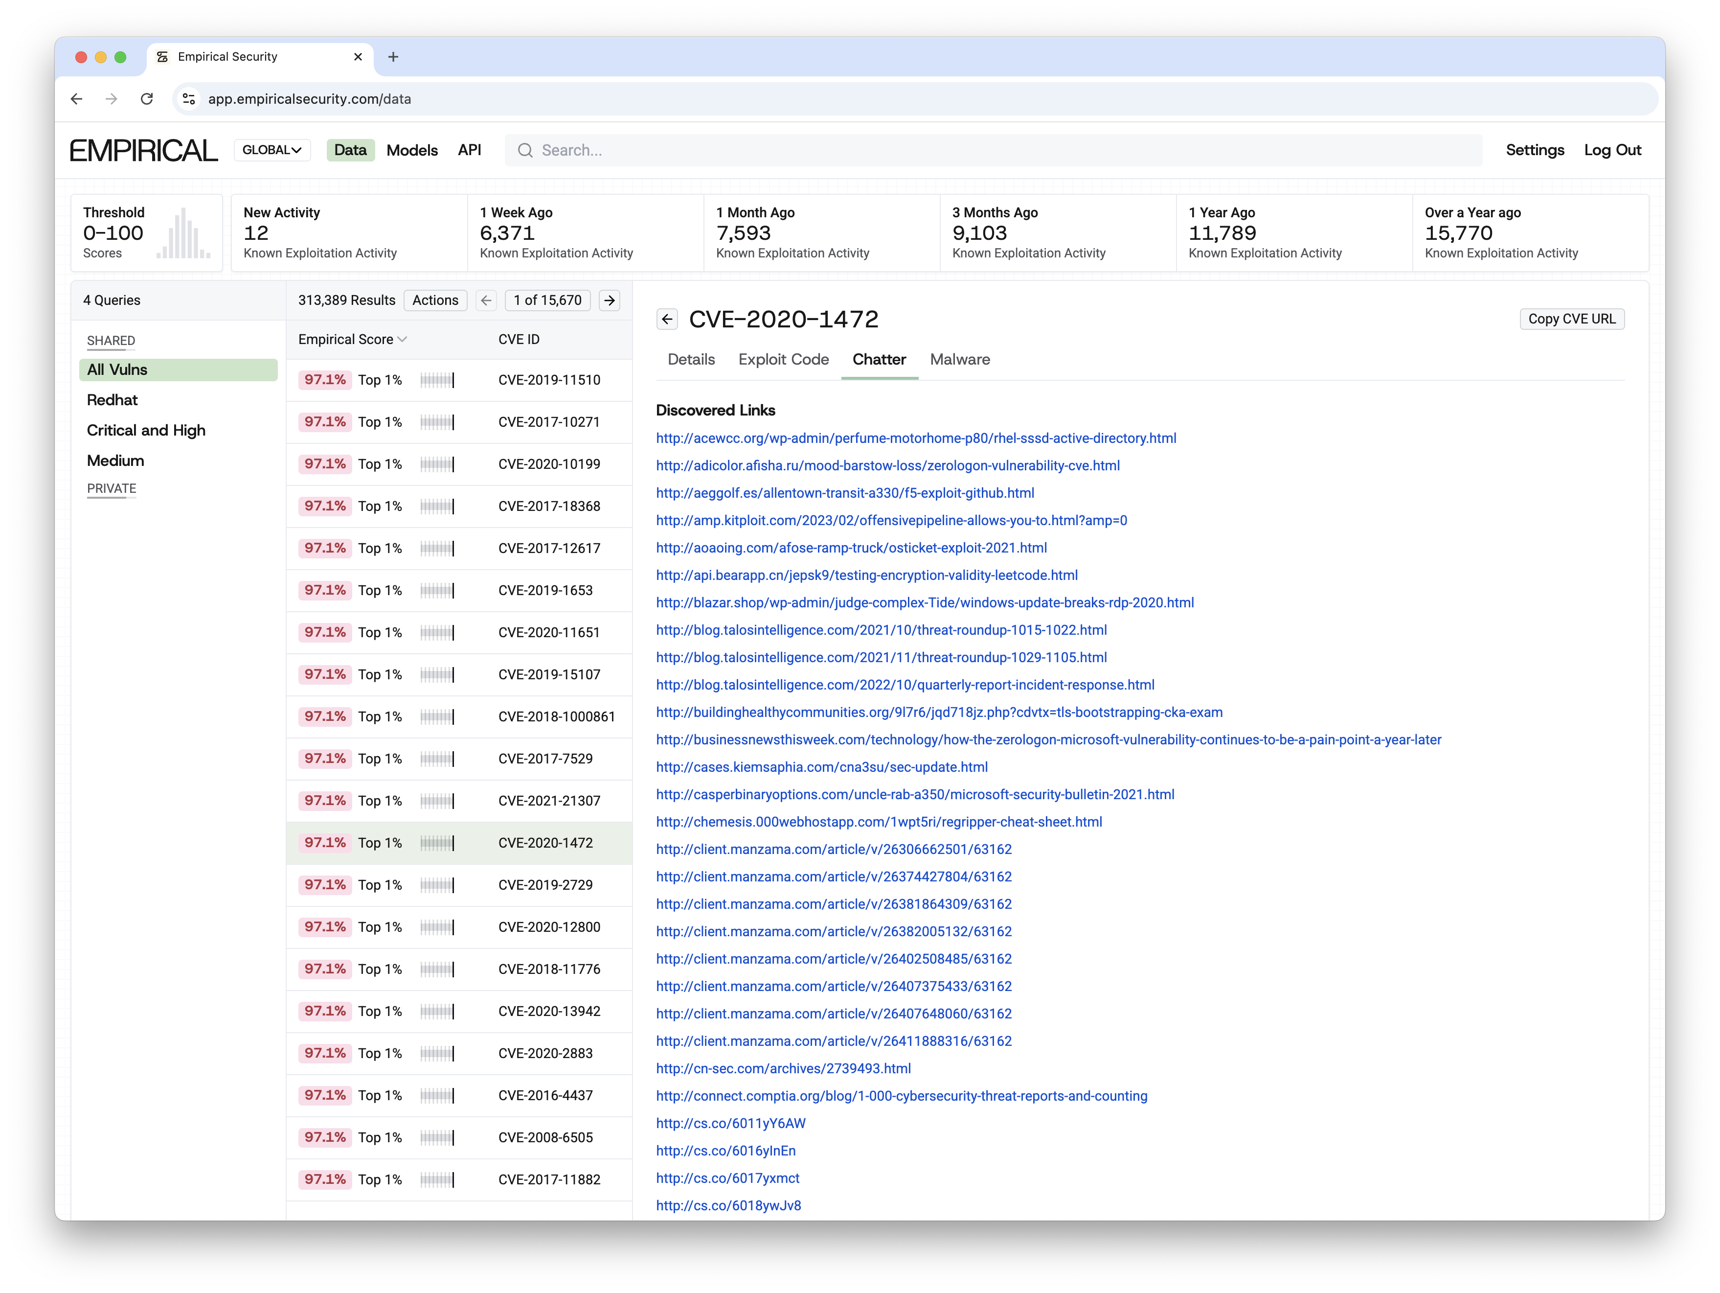Viewport: 1720px width, 1293px height.
Task: Click the site information icon in address bar
Action: (189, 99)
